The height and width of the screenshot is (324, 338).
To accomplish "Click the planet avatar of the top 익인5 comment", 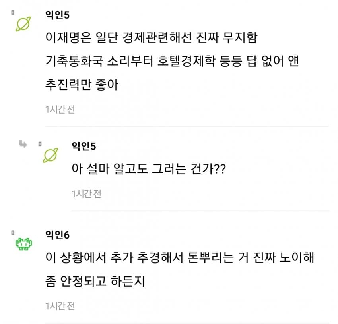I will tap(22, 25).
